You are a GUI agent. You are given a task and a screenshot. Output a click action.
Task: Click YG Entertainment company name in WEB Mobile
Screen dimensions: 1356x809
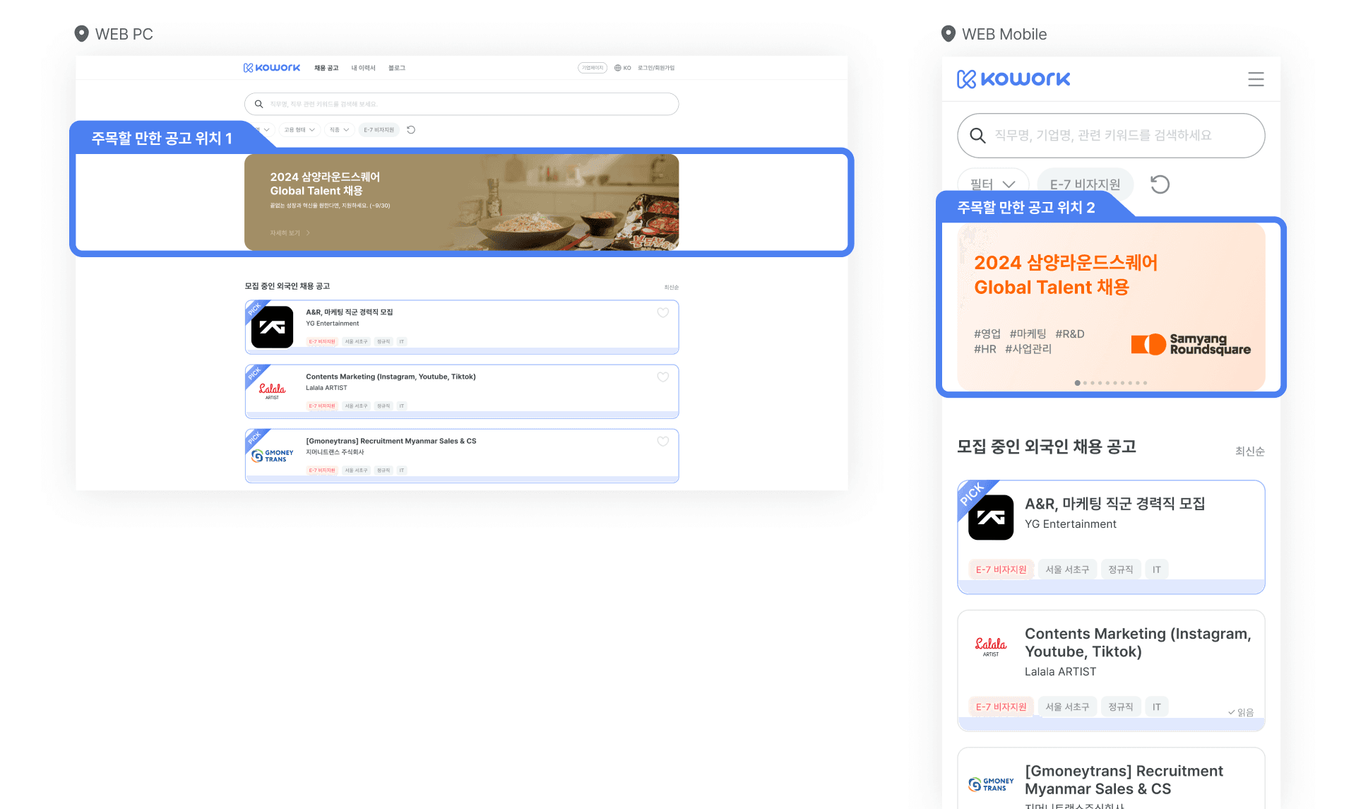[1071, 524]
